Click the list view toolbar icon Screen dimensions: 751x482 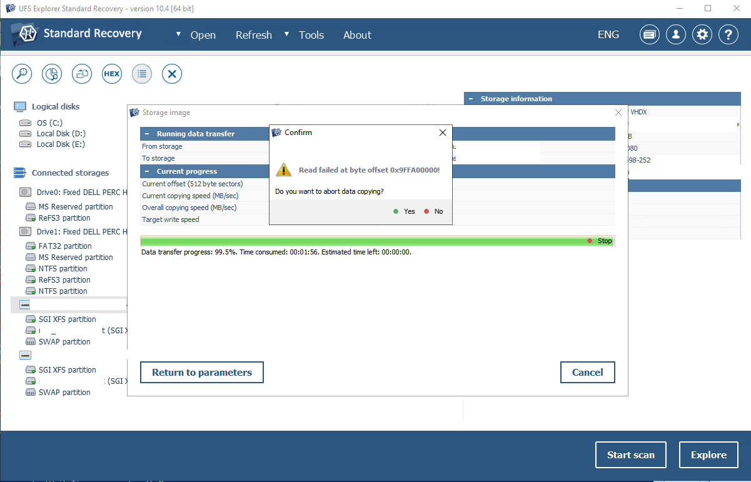pos(142,74)
